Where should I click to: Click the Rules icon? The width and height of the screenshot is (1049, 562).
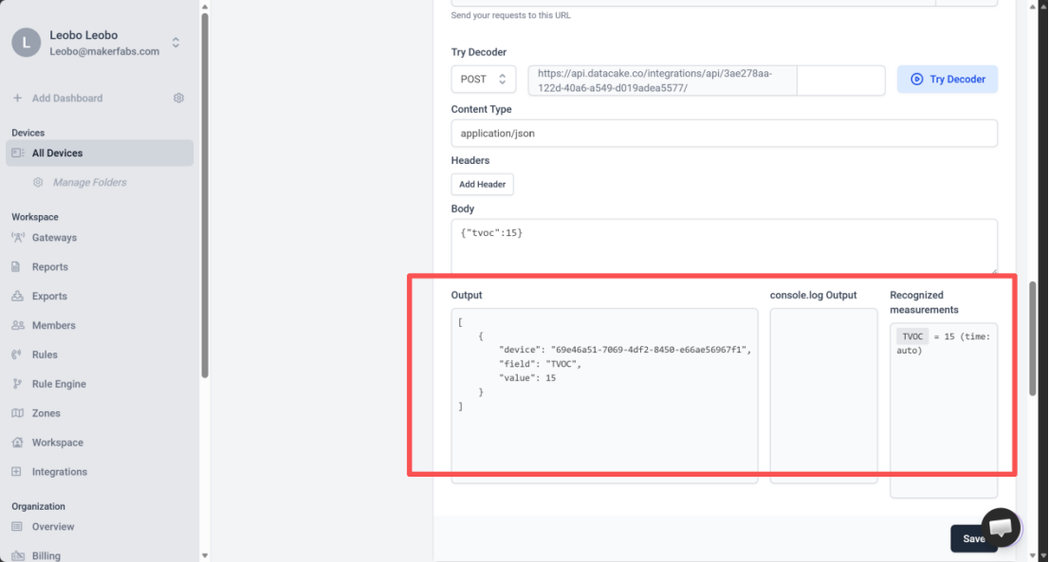pyautogui.click(x=17, y=354)
